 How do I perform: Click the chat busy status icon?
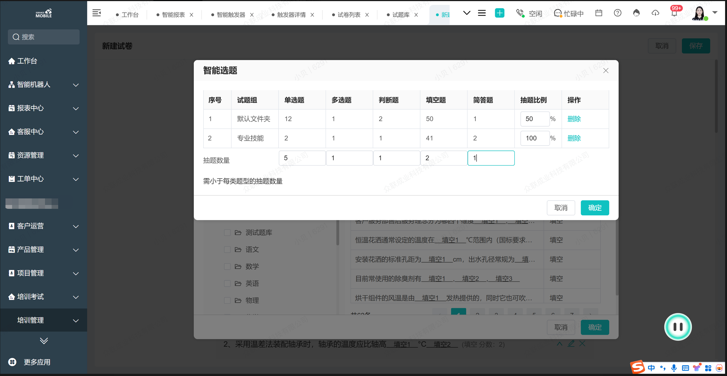558,13
